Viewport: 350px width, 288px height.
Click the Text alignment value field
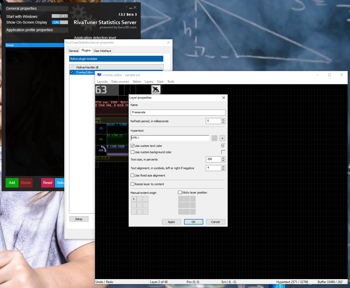[214, 168]
